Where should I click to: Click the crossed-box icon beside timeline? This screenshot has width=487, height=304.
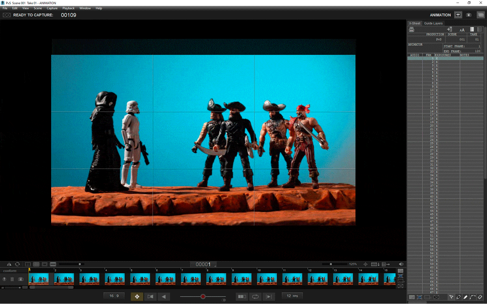pyautogui.click(x=401, y=286)
